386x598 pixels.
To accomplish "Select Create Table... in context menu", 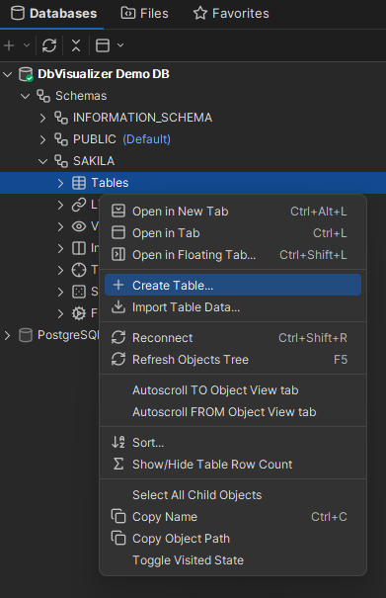I will [x=233, y=285].
